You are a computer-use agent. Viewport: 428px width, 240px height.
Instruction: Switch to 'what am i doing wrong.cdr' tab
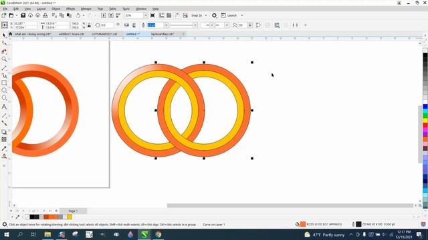coord(33,34)
